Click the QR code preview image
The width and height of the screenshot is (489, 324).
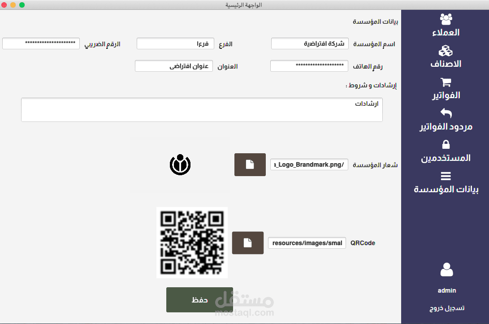pos(192,242)
